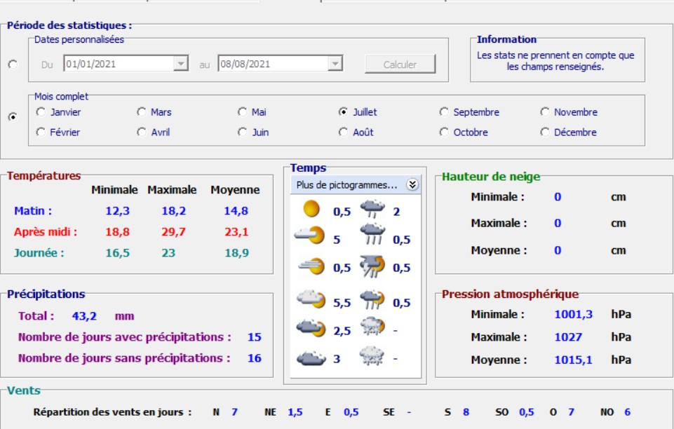Image resolution: width=674 pixels, height=429 pixels.
Task: Click average pressure value 1015,1
Action: 574,360
